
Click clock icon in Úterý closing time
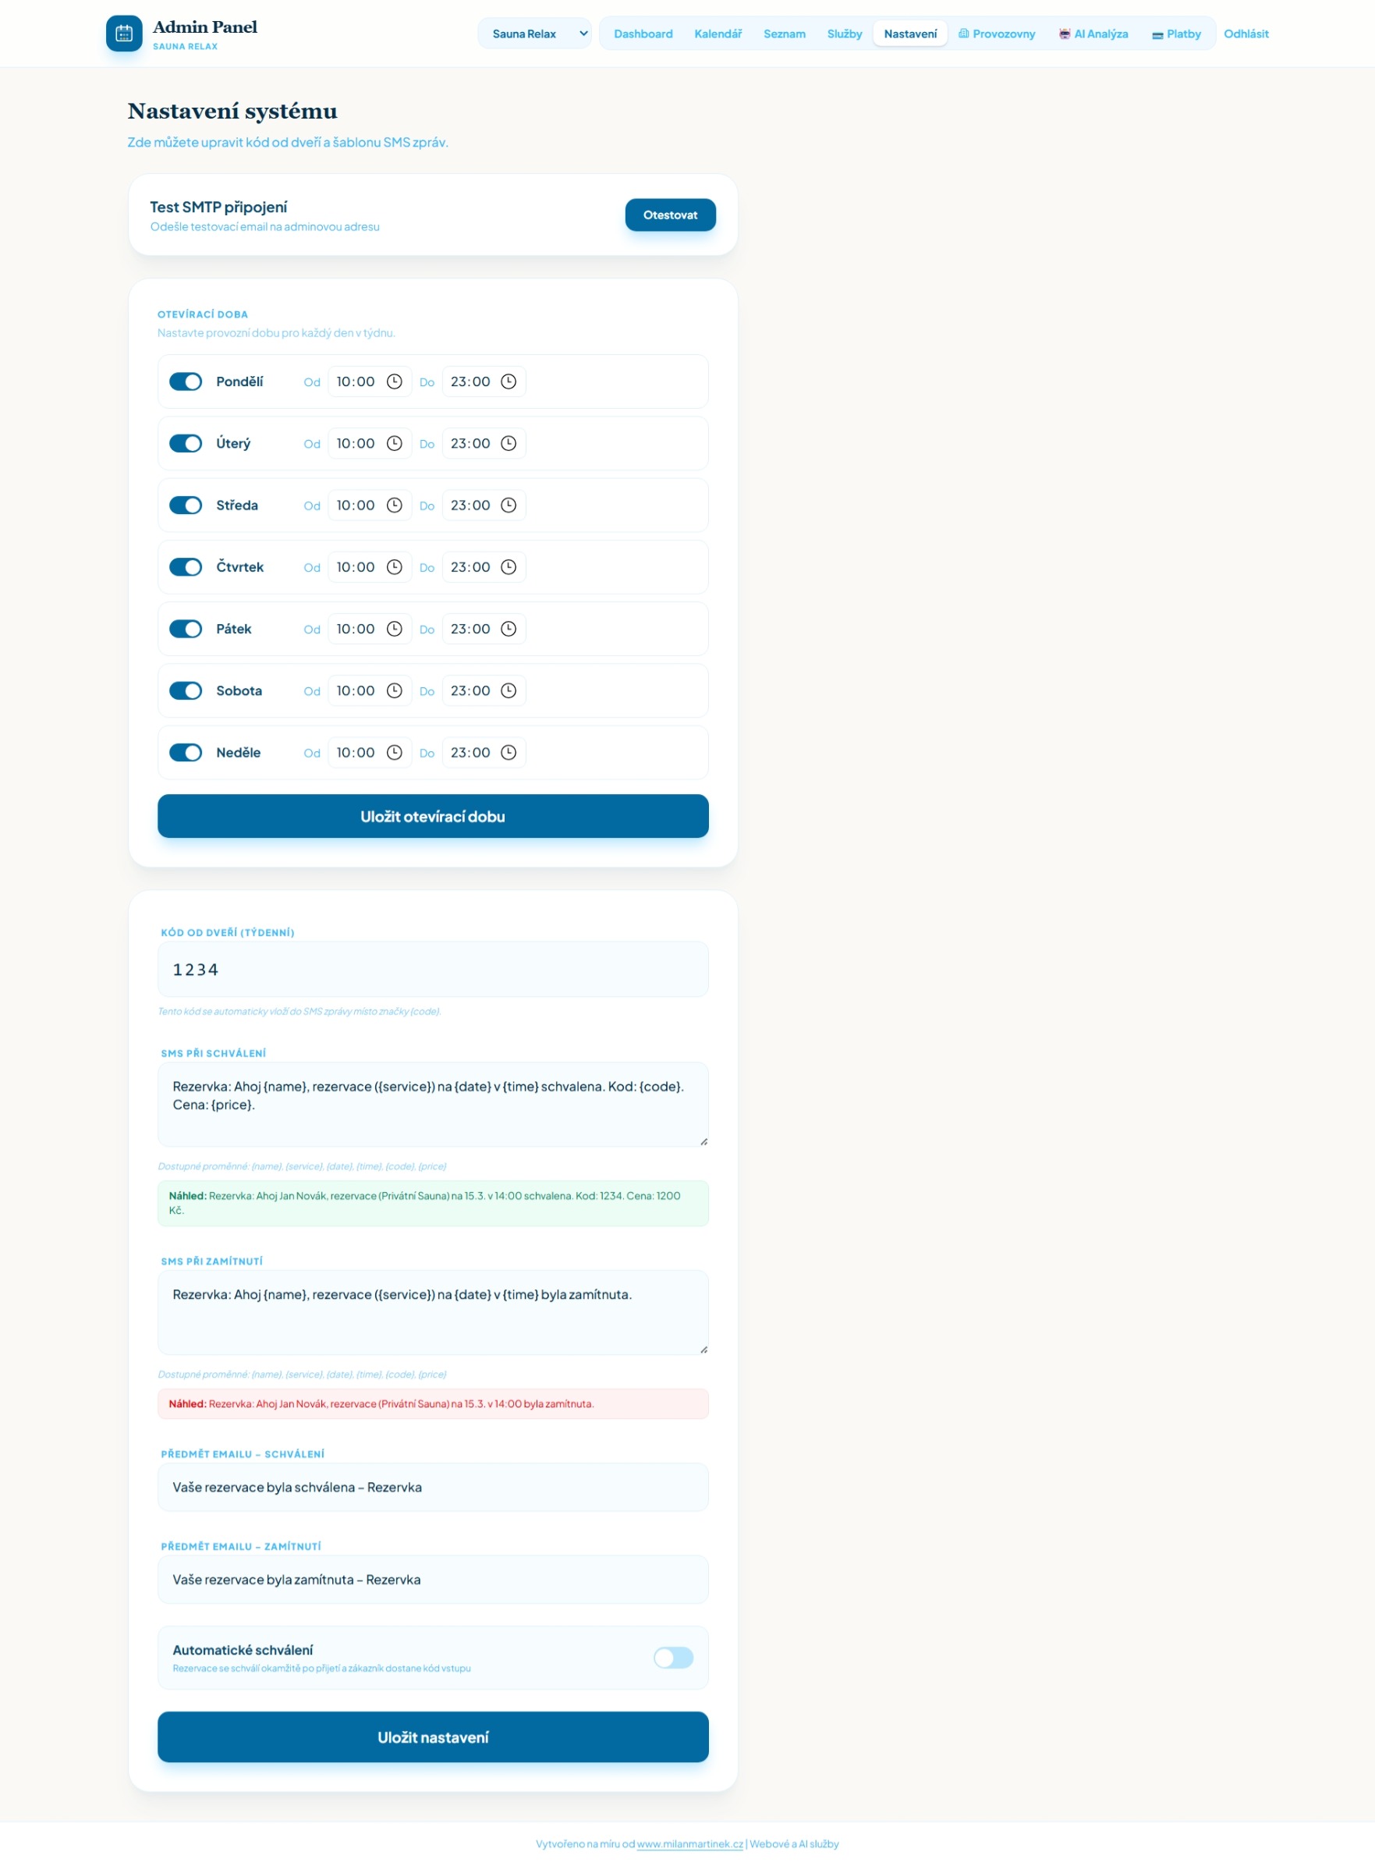(x=509, y=444)
